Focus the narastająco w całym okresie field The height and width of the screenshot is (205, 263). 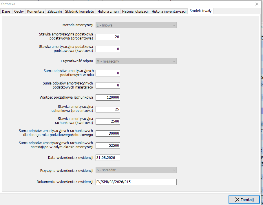point(108,145)
